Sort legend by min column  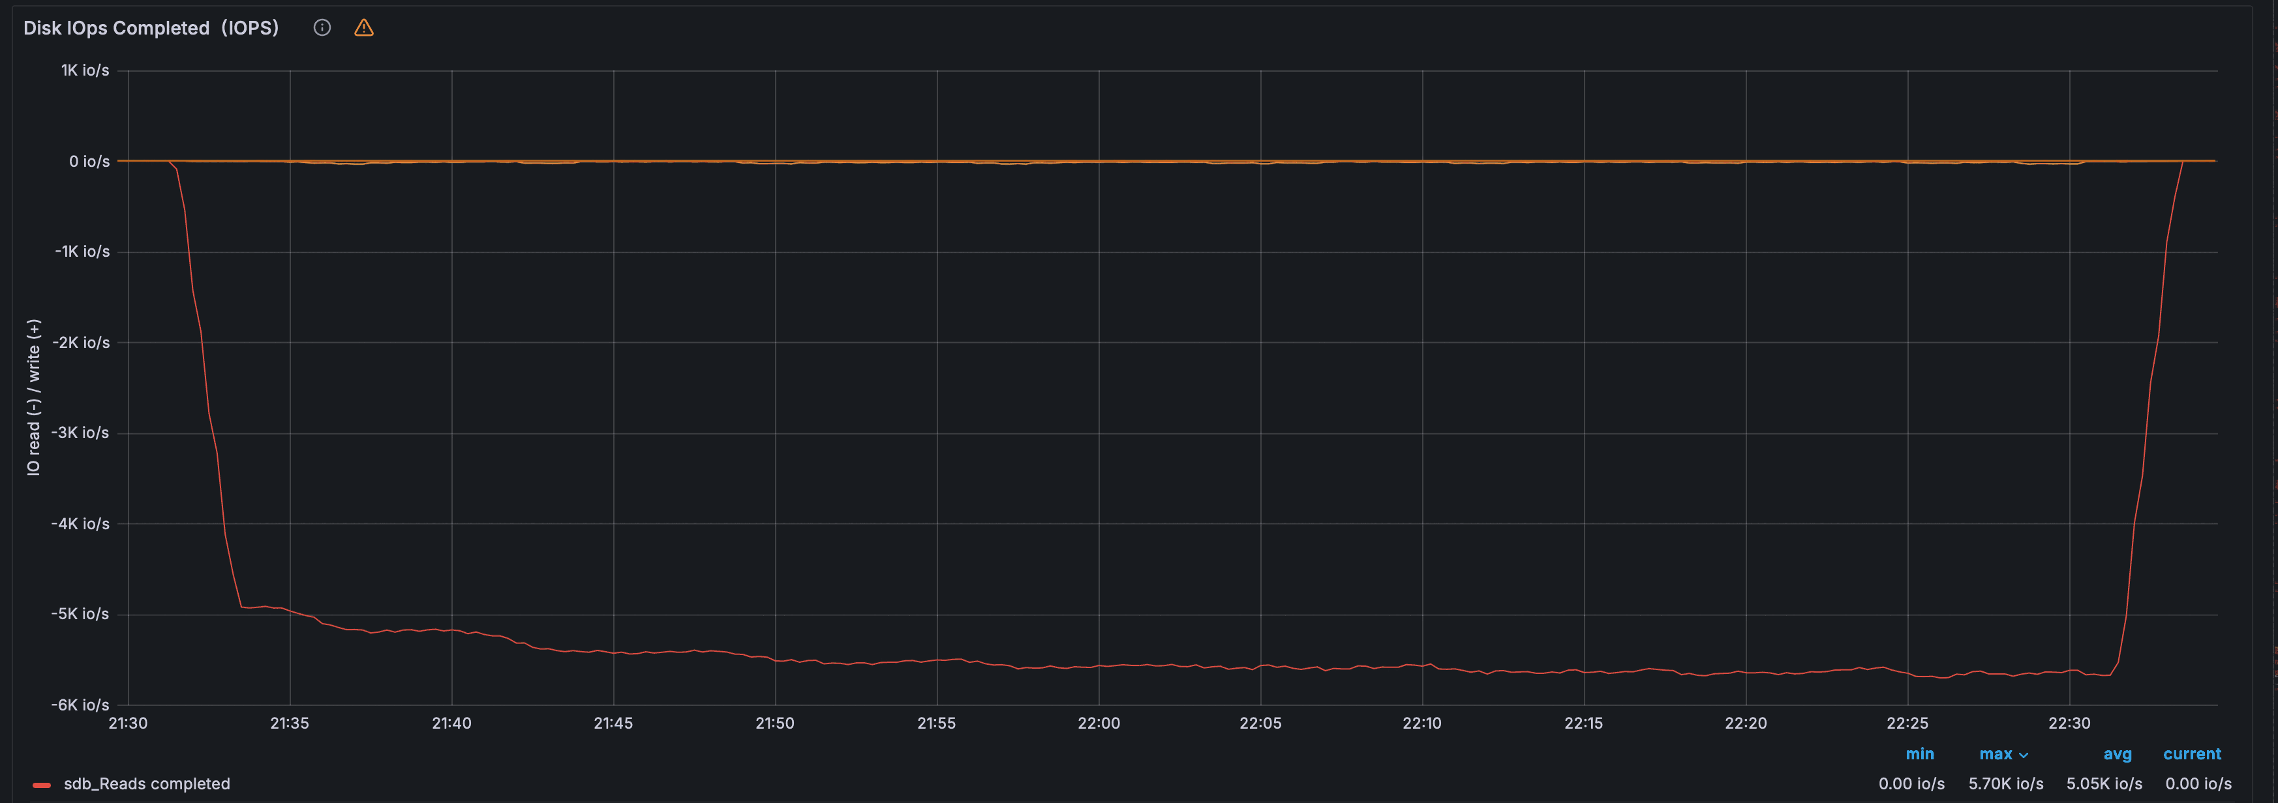pos(1919,753)
